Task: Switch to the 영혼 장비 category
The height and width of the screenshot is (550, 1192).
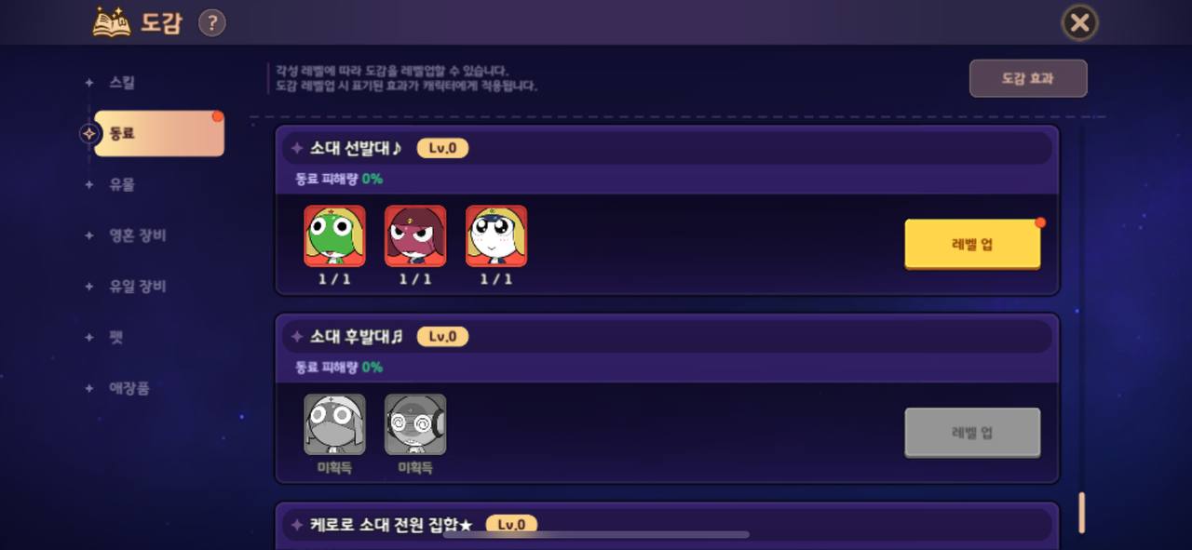Action: pos(137,235)
